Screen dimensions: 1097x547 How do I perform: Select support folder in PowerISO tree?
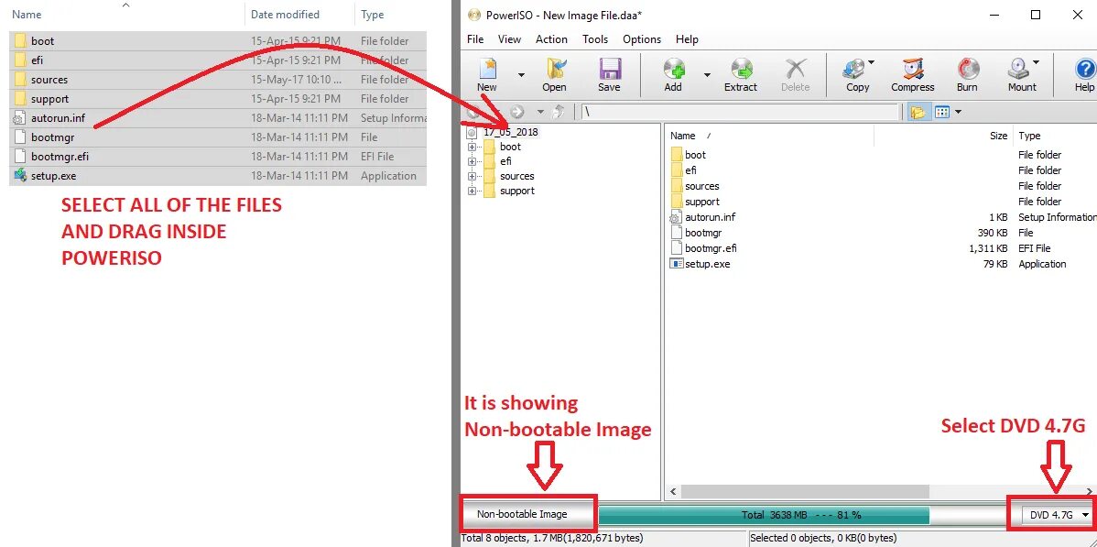(517, 191)
